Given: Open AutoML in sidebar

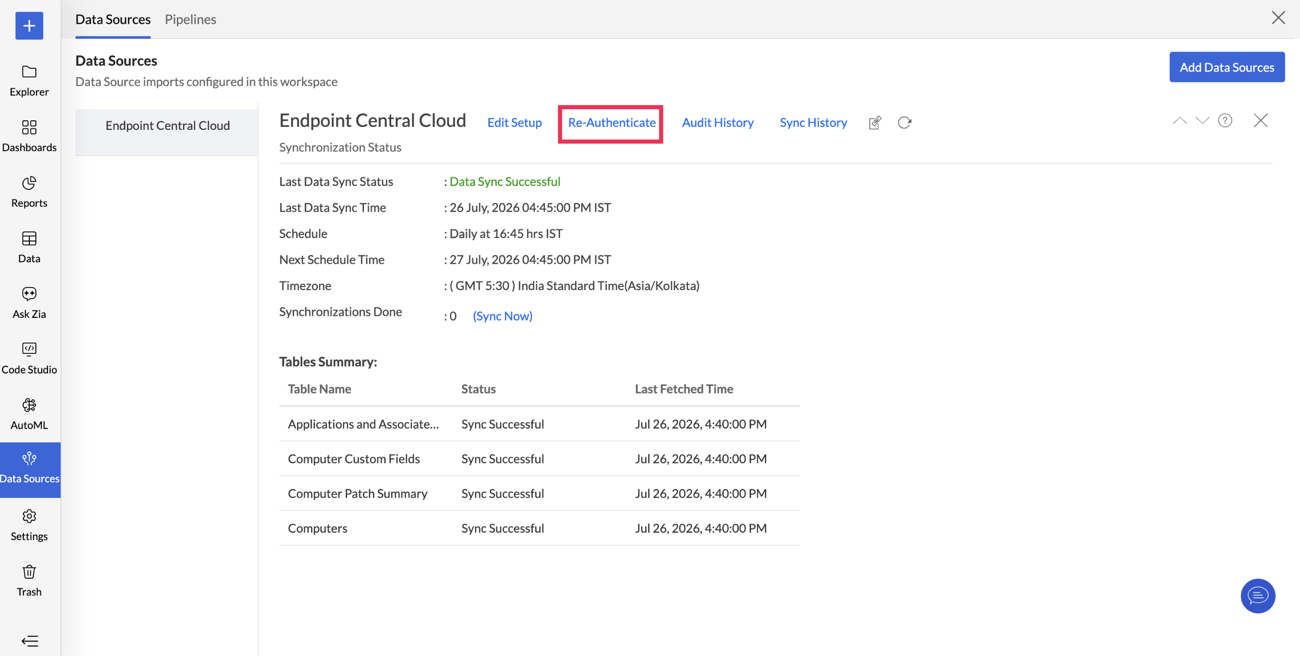Looking at the screenshot, I should pos(29,414).
